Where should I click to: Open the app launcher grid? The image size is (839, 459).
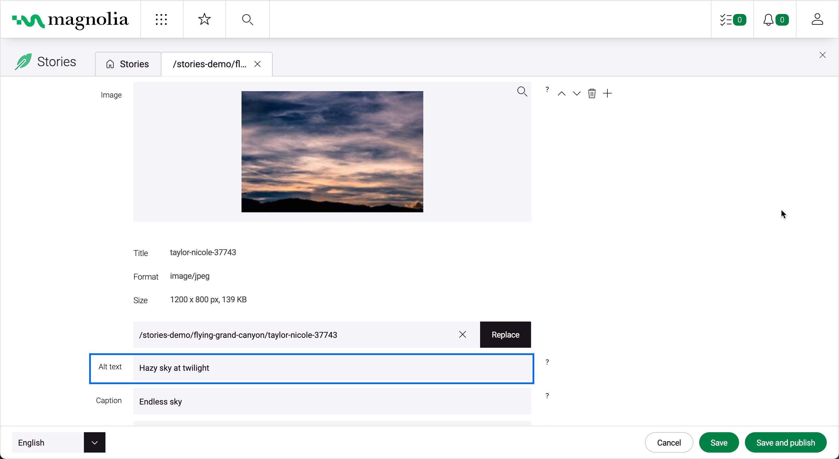(x=162, y=20)
